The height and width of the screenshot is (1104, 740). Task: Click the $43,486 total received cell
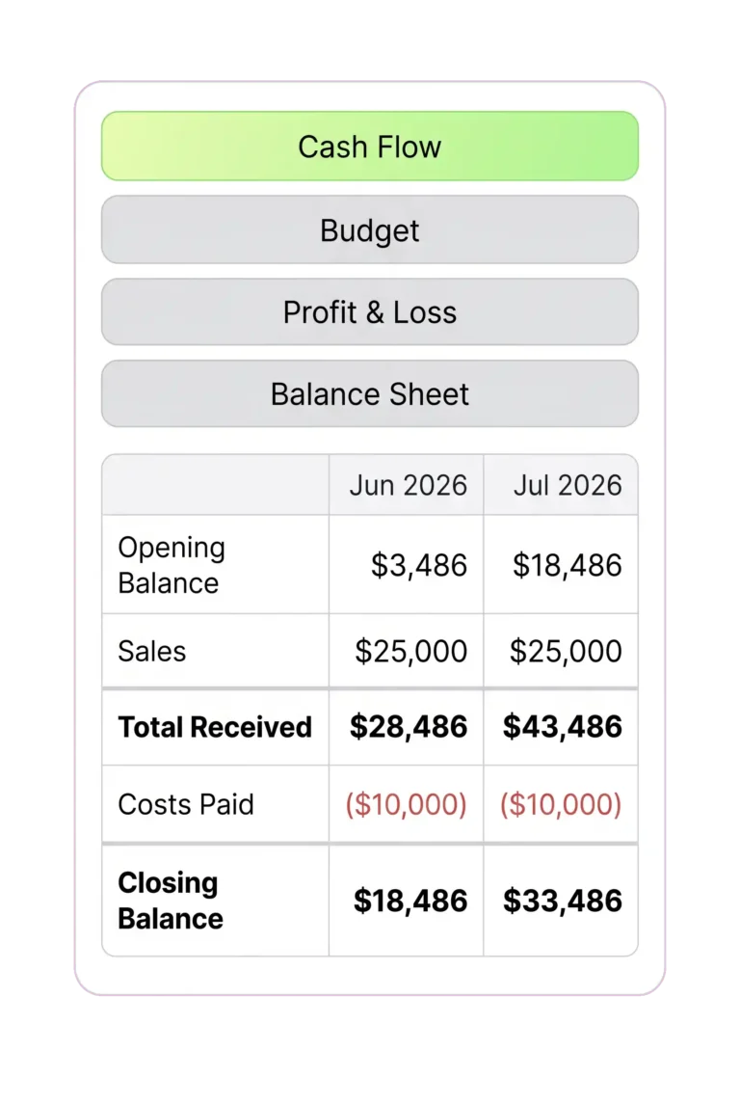pos(562,727)
